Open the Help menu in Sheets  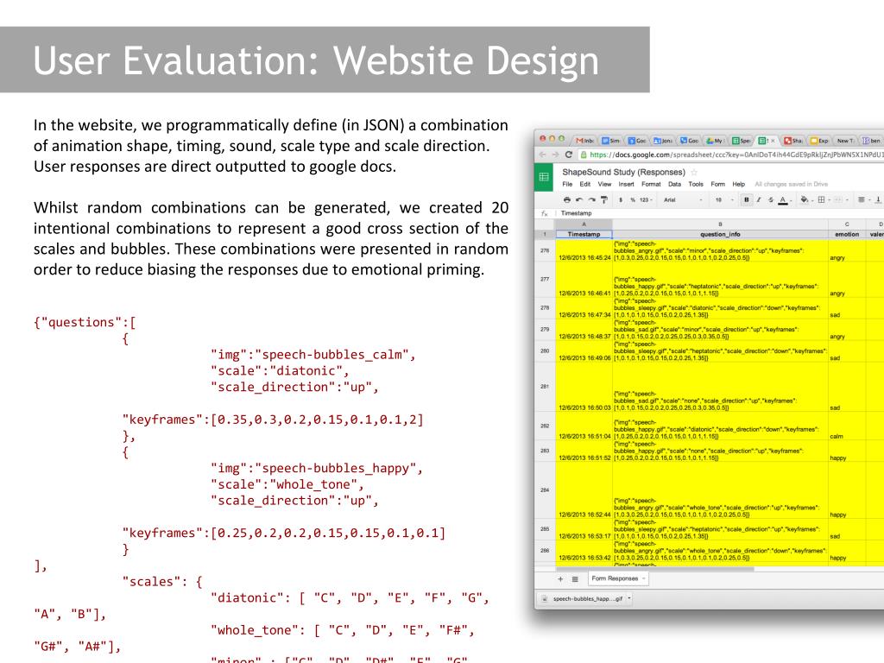739,185
